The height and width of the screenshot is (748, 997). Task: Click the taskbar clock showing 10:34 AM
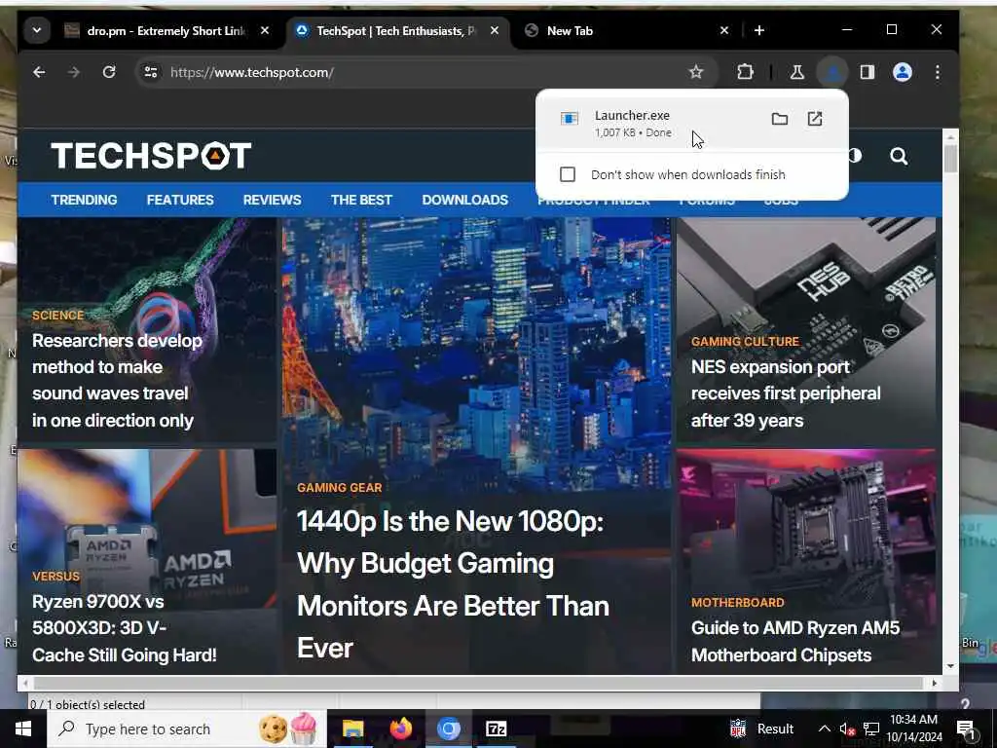point(913,729)
